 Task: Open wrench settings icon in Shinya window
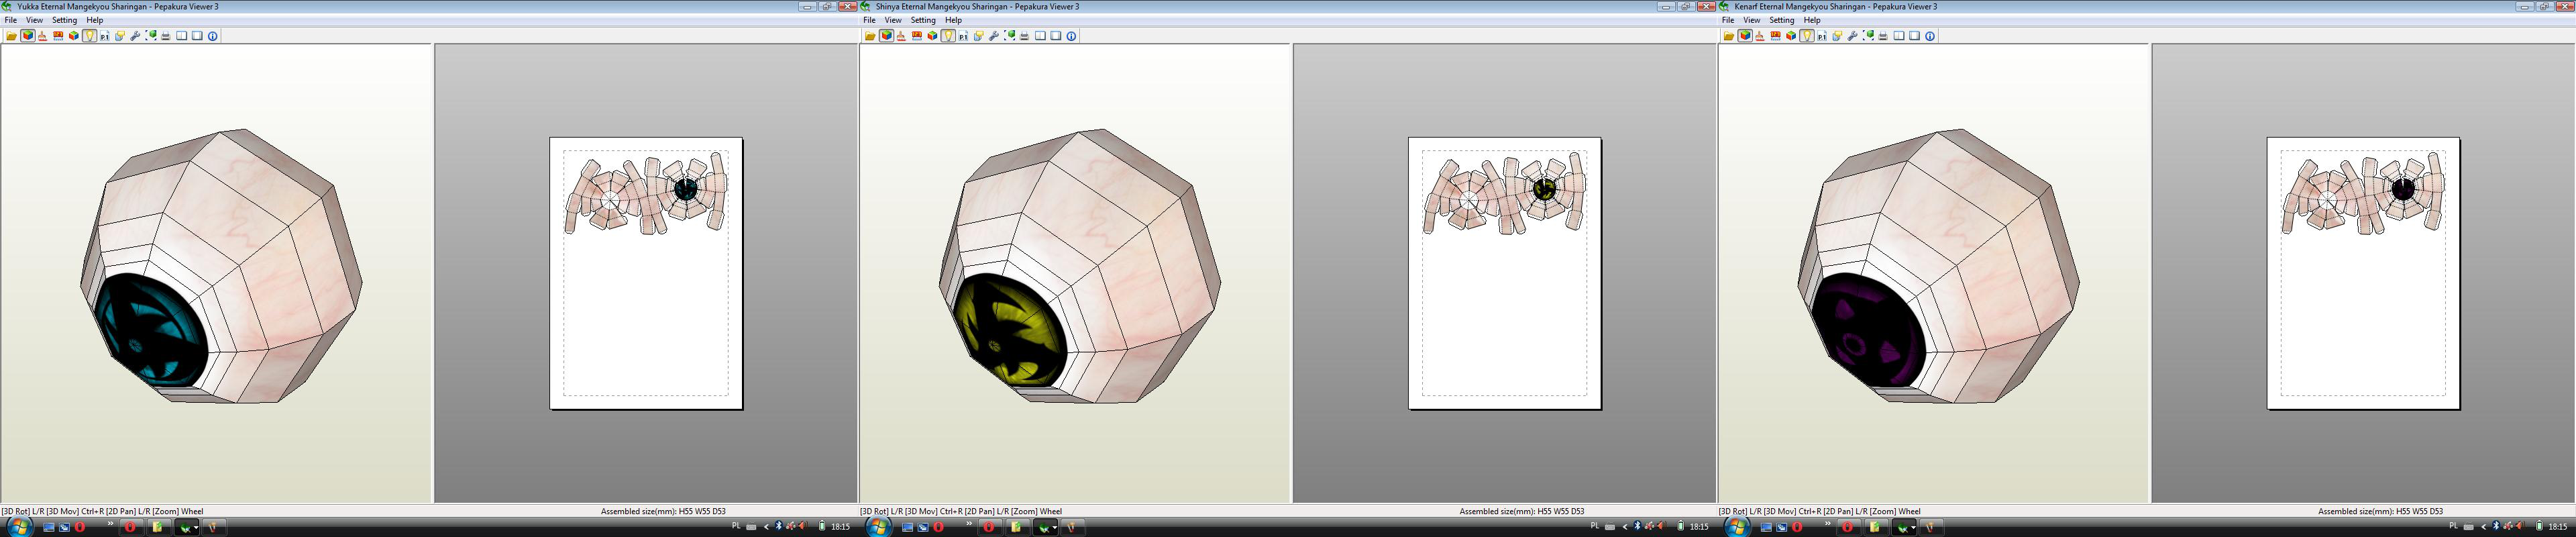(x=994, y=36)
